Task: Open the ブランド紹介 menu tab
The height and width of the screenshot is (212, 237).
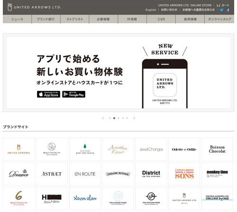Action: click(x=46, y=19)
